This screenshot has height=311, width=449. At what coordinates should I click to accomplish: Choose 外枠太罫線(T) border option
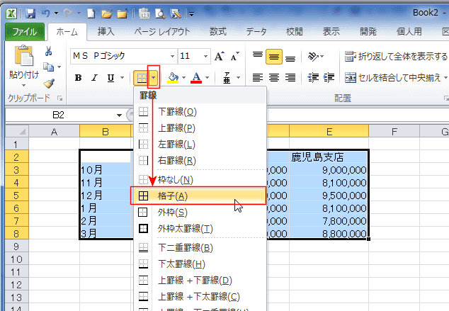[x=200, y=229]
